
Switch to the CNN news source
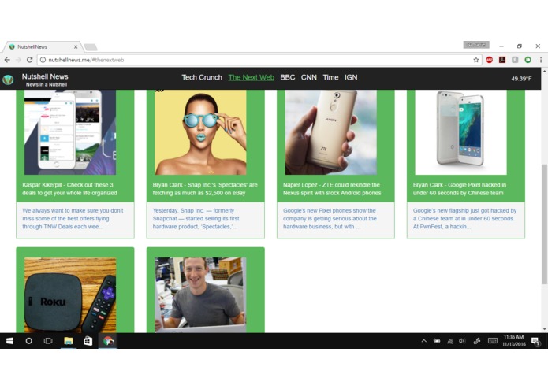(x=309, y=77)
